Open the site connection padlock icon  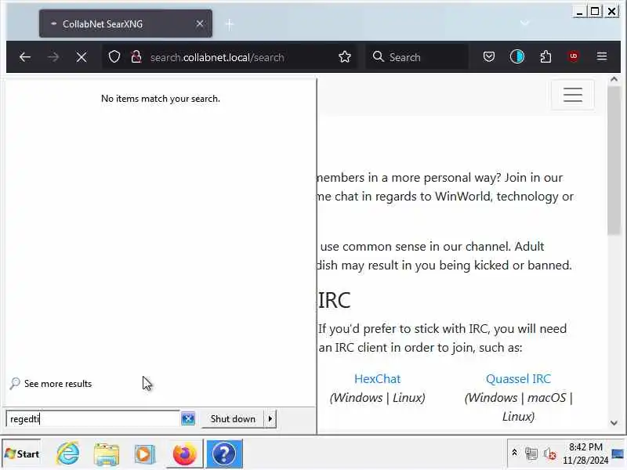[136, 56]
